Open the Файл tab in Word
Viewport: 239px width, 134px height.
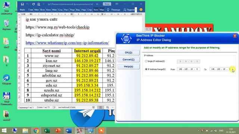point(22,10)
